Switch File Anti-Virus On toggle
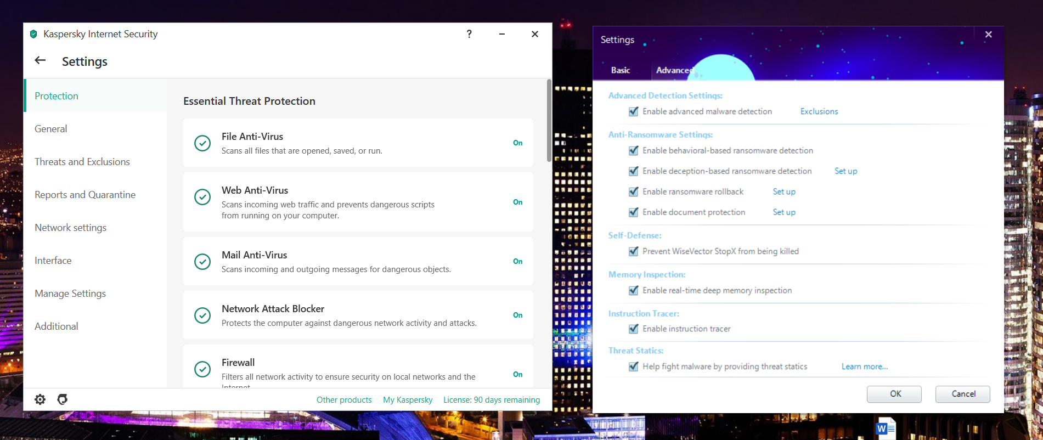The height and width of the screenshot is (440, 1043). pos(518,143)
